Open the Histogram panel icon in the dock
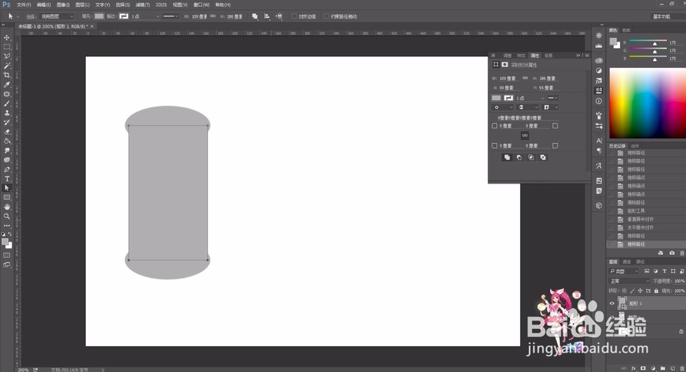This screenshot has height=372, width=686. (599, 45)
